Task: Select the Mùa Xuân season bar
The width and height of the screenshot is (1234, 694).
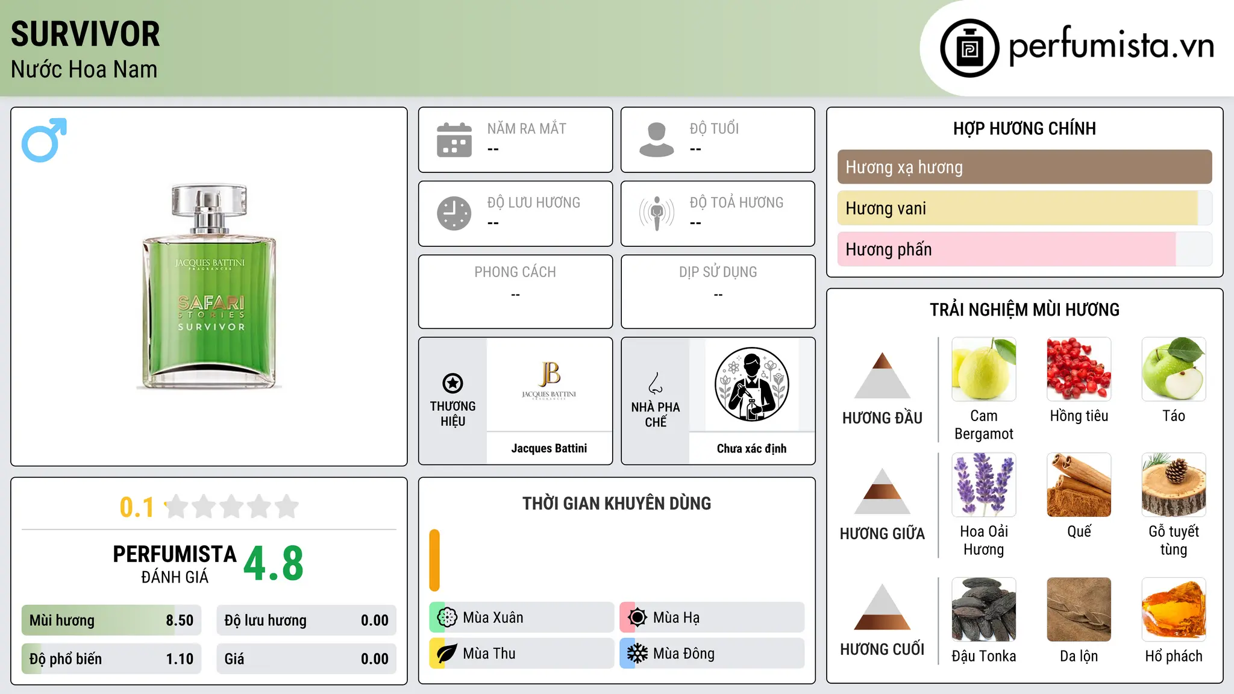Action: click(x=521, y=617)
